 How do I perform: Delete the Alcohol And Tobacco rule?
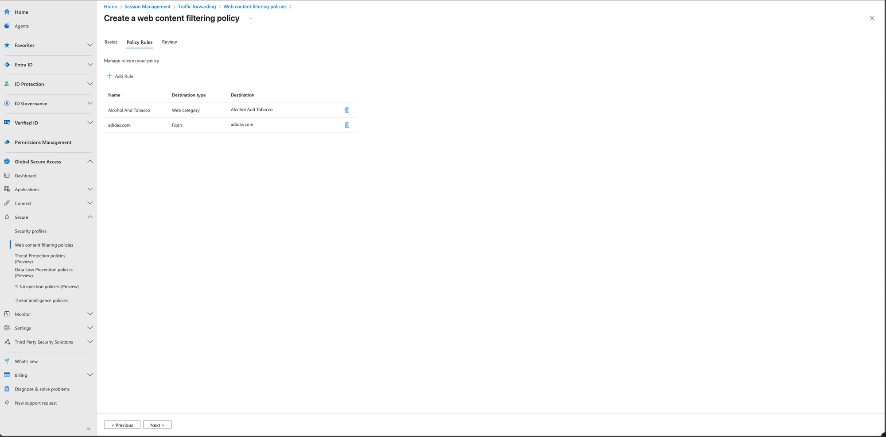(347, 110)
